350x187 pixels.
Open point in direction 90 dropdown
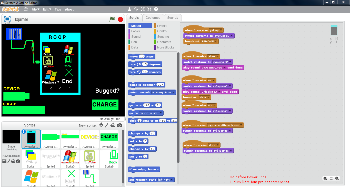(161, 85)
